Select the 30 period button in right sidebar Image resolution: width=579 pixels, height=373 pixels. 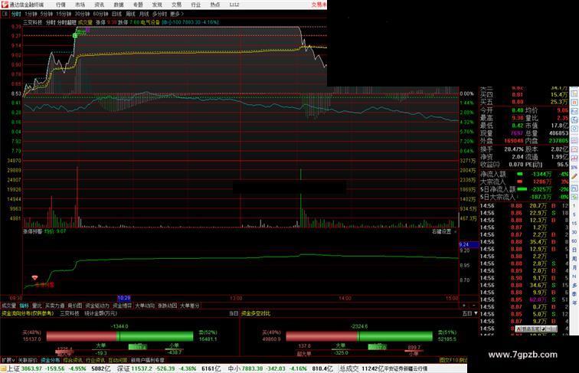point(574,232)
